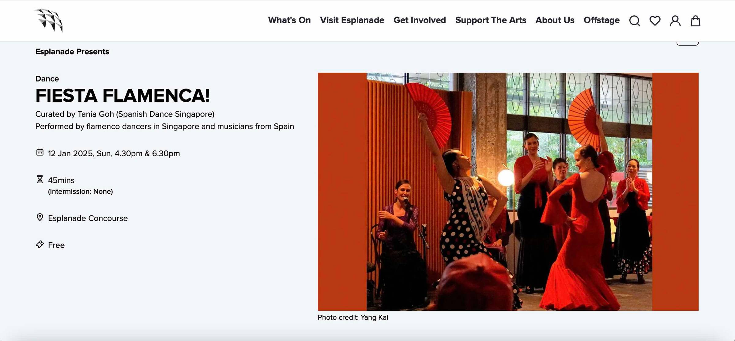Click the ticket icon next to Free

pyautogui.click(x=40, y=244)
